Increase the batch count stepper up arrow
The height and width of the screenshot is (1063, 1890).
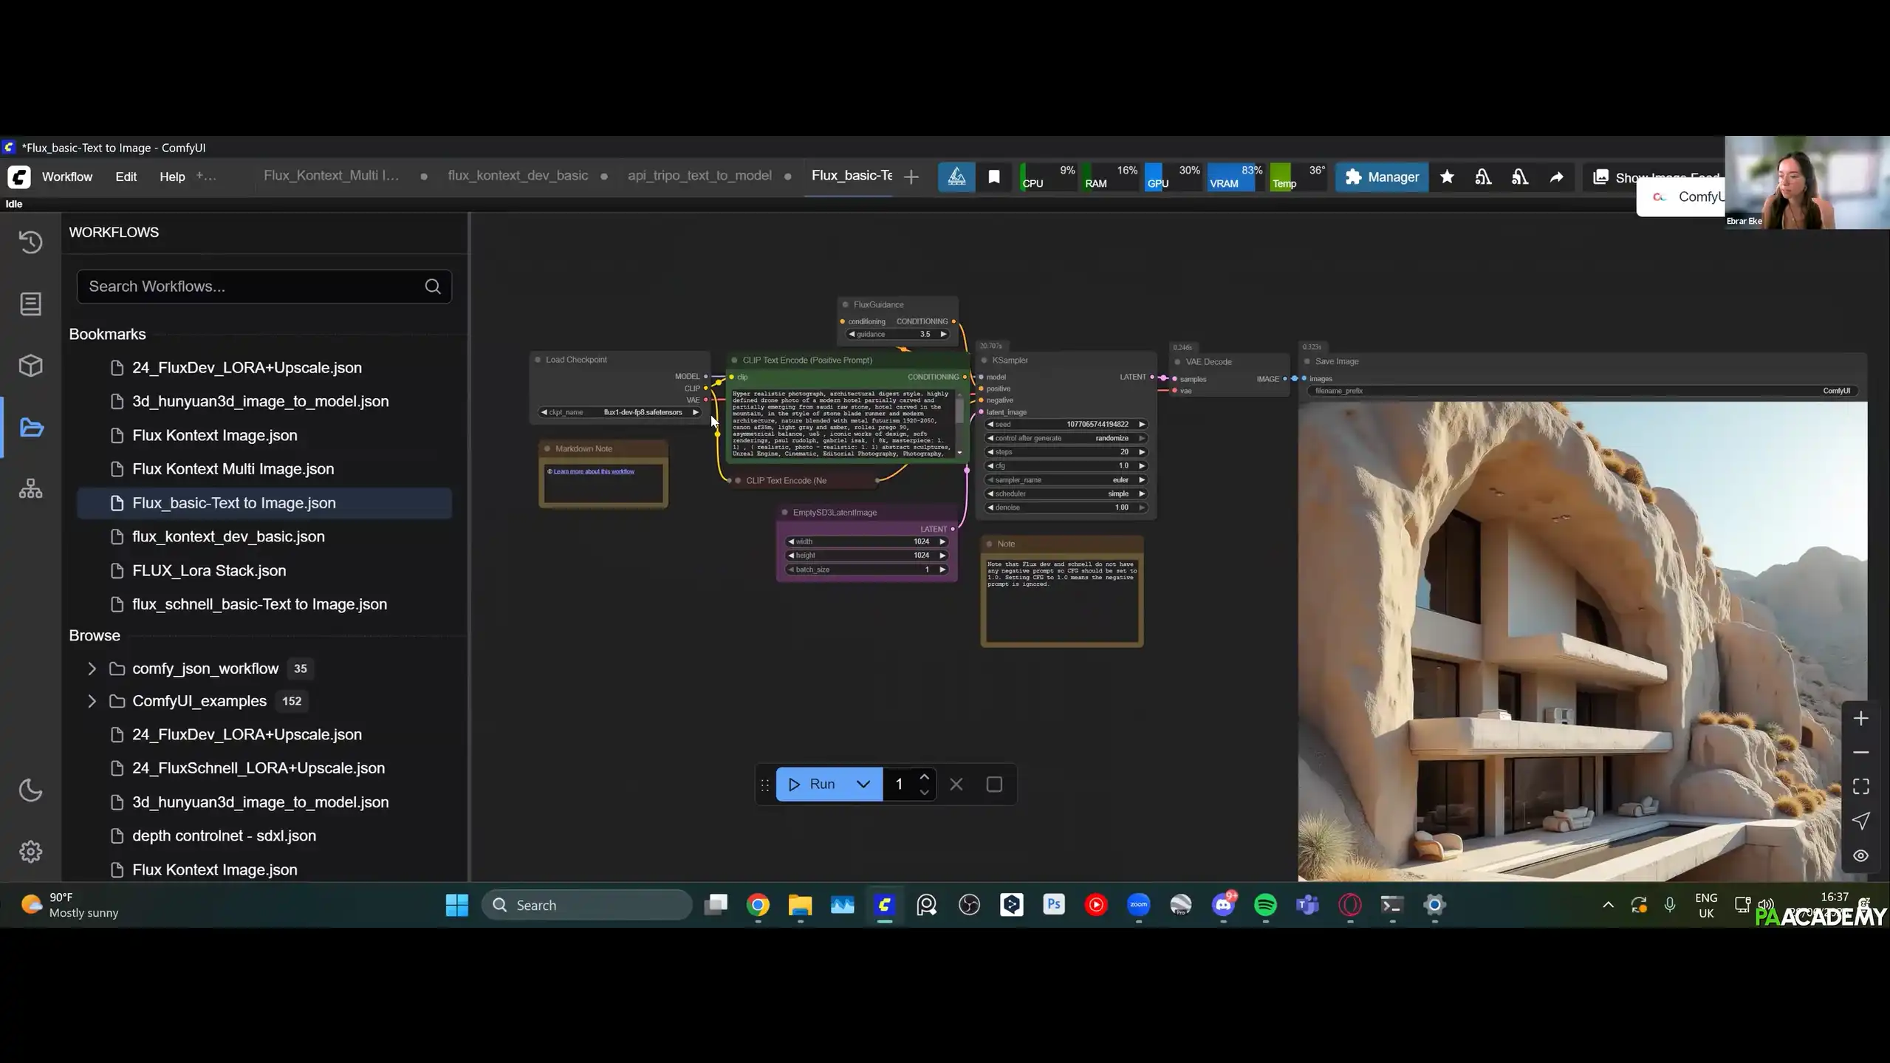(x=924, y=776)
